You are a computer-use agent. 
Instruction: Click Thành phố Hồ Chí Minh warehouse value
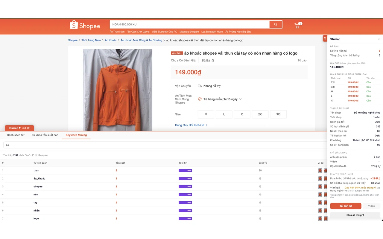pos(366,140)
